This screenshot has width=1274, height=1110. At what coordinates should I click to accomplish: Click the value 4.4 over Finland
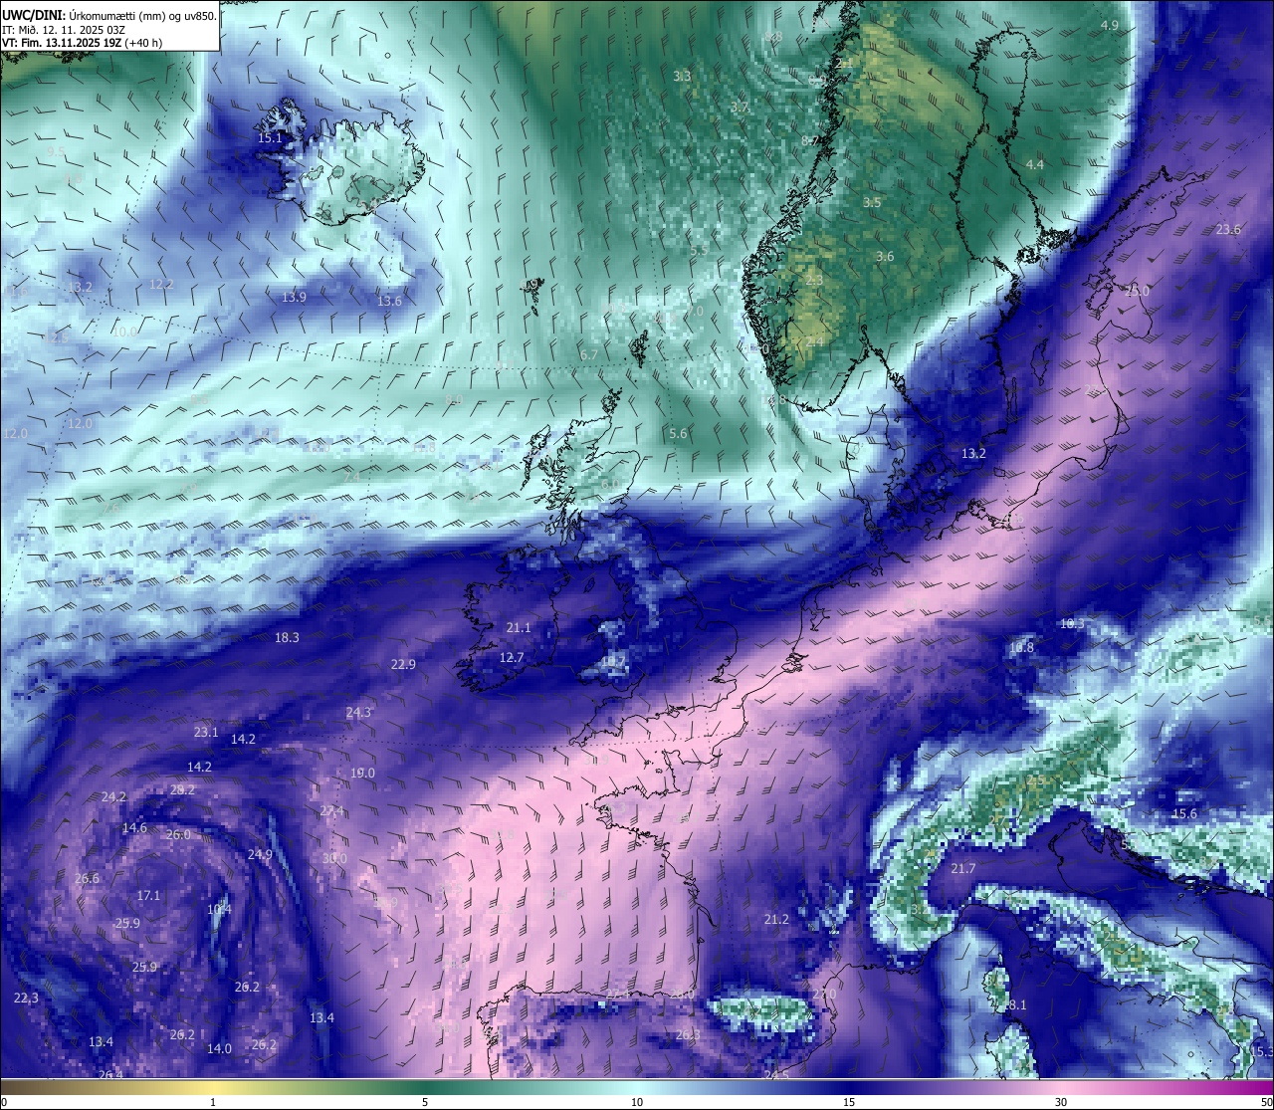point(1035,164)
